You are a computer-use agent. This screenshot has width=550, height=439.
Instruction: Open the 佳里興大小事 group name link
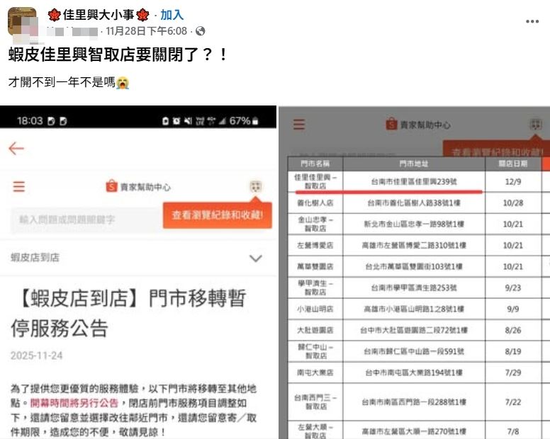coord(99,15)
